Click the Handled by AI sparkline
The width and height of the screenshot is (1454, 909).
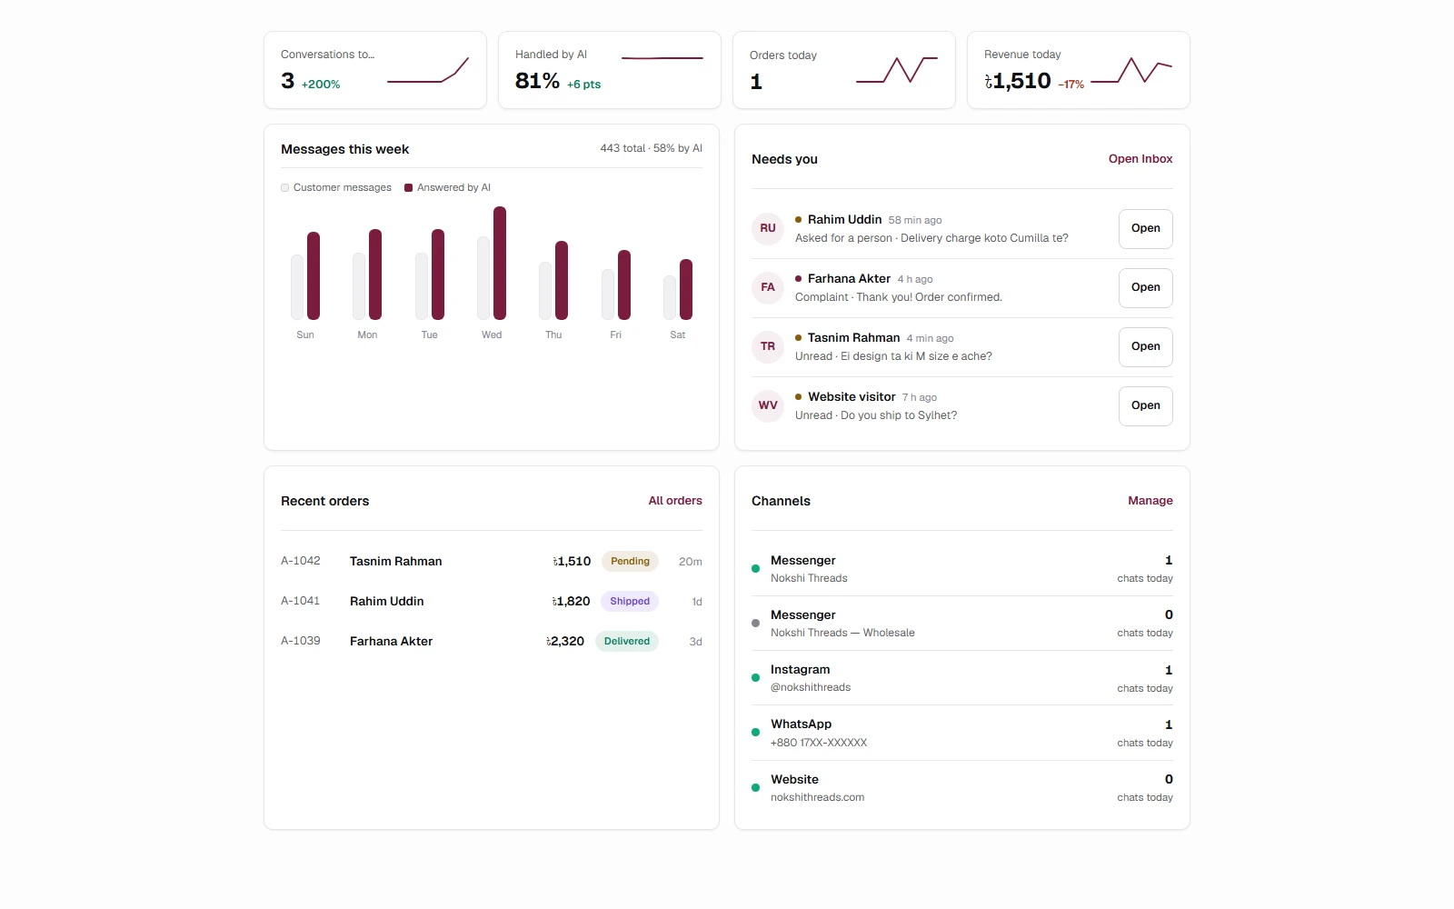[x=662, y=58]
